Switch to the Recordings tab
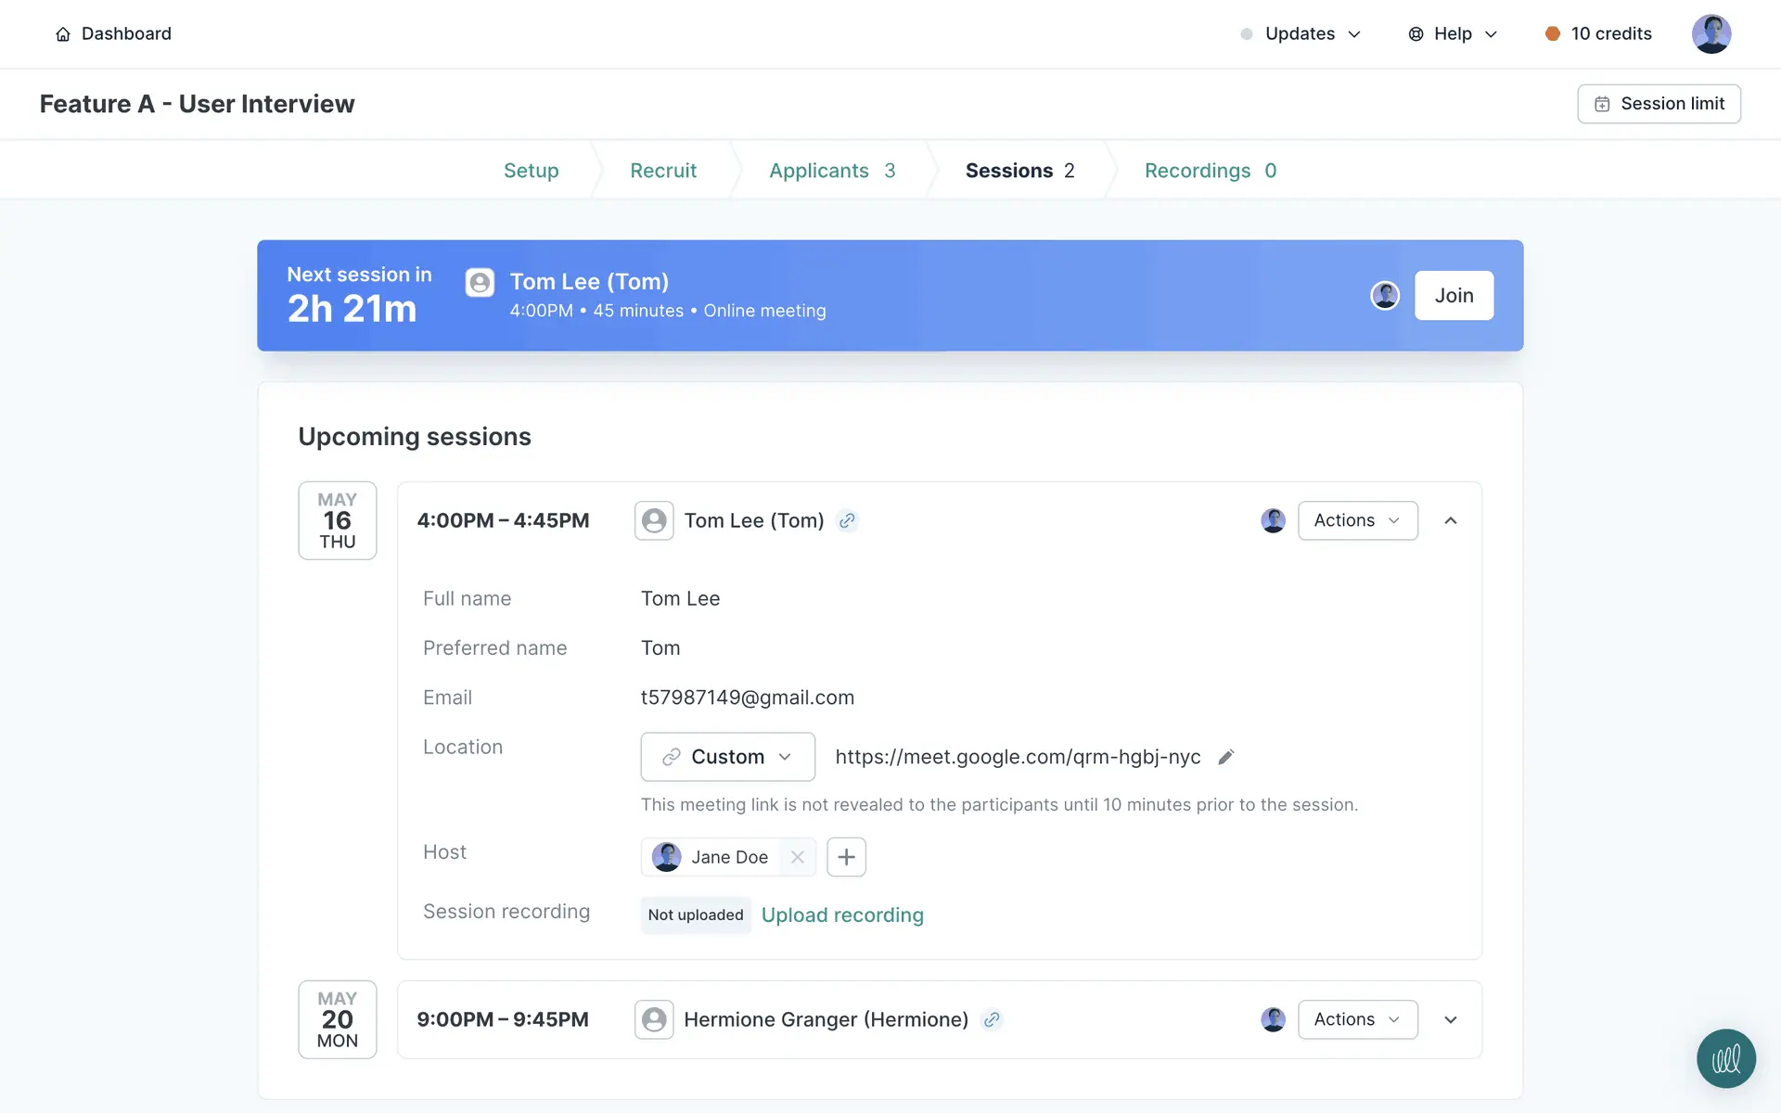 click(1210, 171)
